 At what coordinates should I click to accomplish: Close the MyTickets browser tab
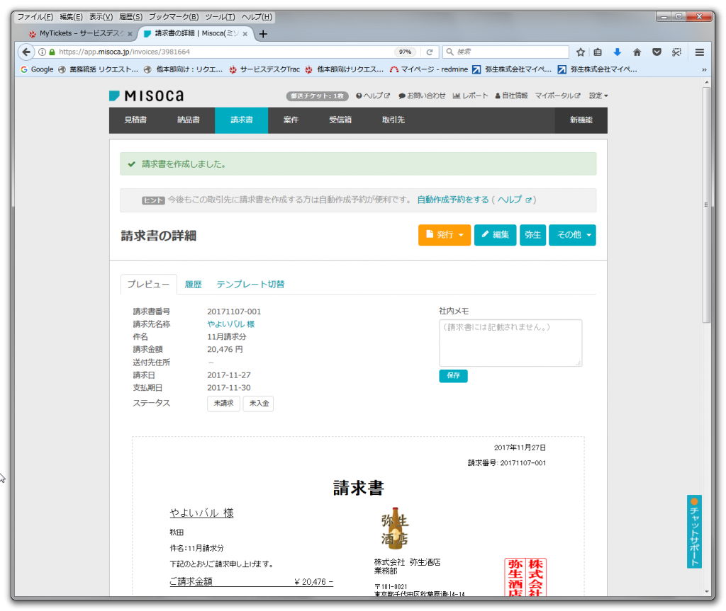coord(130,34)
